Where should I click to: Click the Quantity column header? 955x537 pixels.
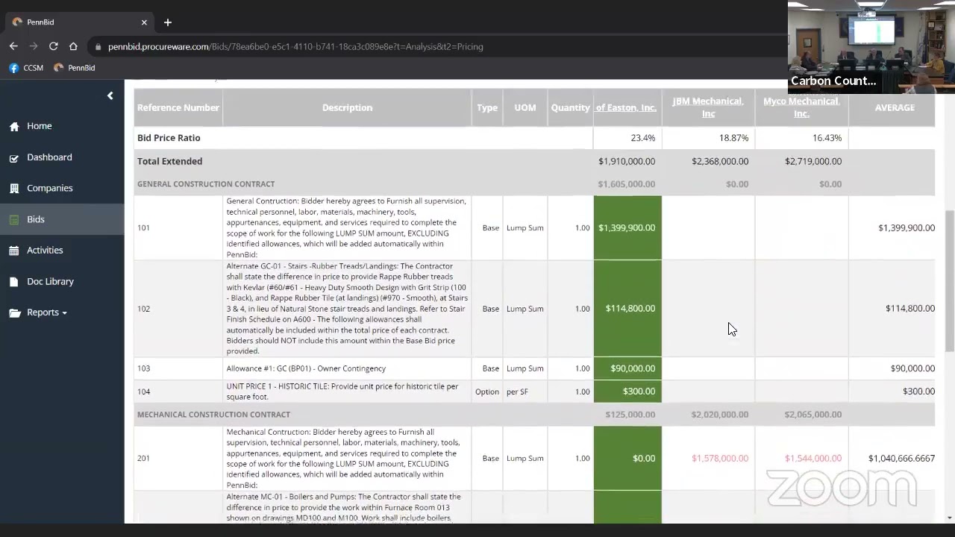coord(570,107)
